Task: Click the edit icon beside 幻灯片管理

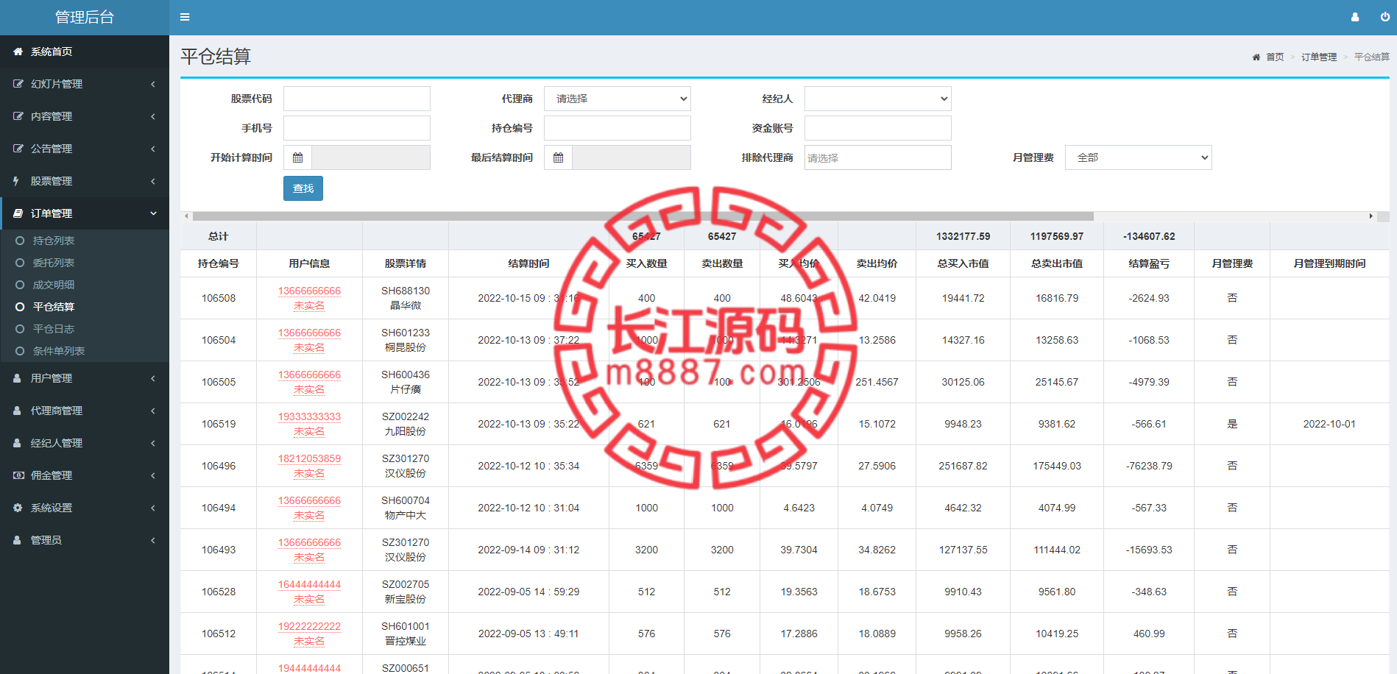Action: pos(18,84)
